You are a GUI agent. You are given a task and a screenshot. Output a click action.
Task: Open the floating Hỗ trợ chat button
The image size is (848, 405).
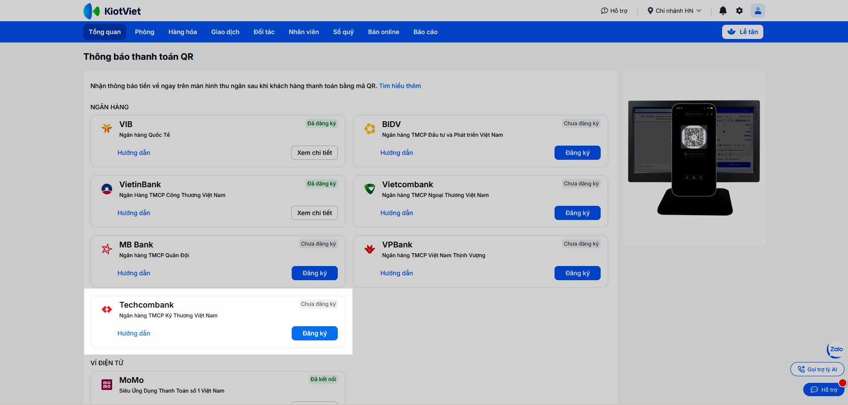coord(824,390)
